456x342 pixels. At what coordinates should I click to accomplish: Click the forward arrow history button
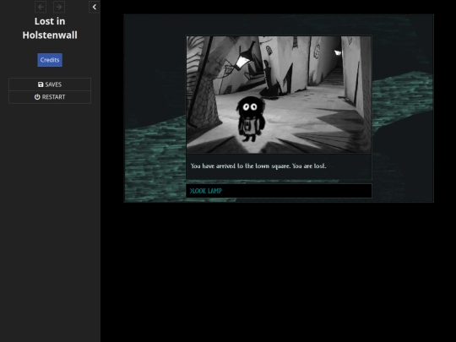coord(59,7)
